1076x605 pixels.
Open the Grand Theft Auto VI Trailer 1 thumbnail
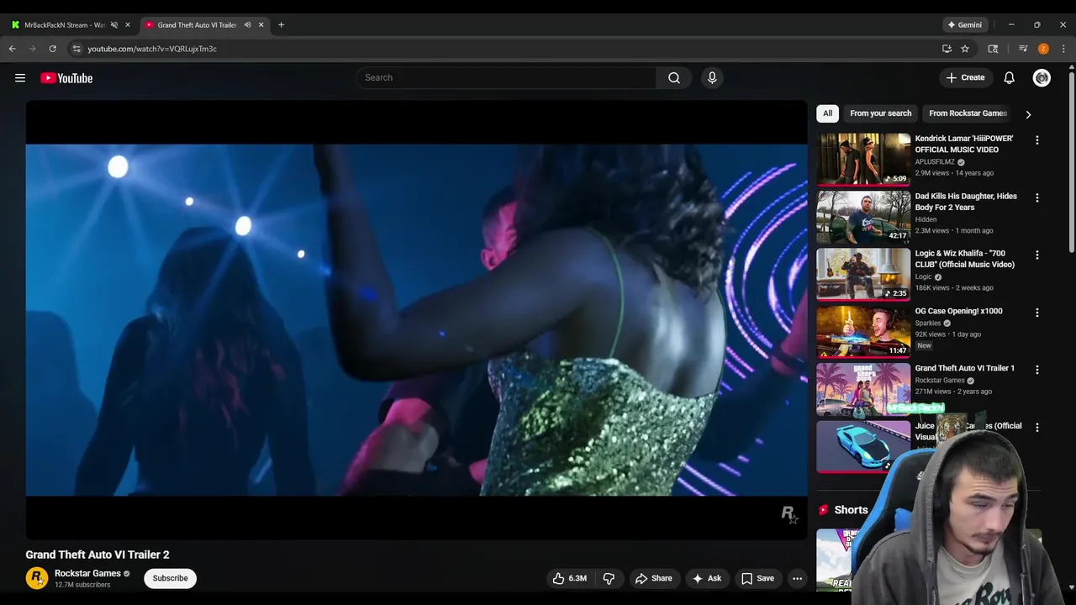[863, 389]
